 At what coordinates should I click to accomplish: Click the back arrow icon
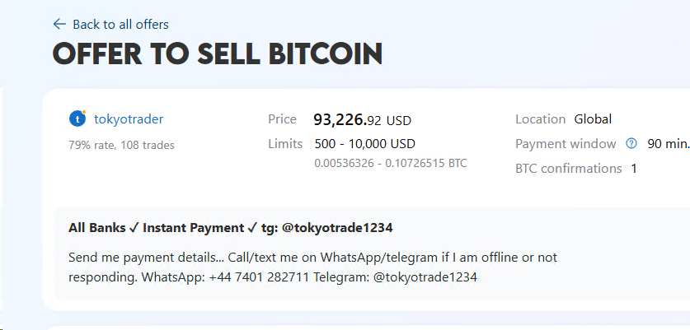[x=59, y=24]
